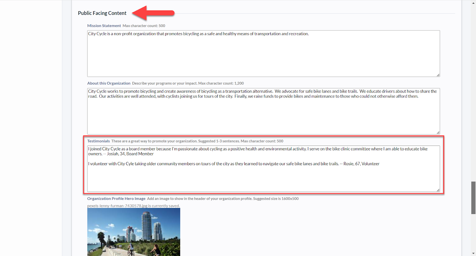Click the 'Suggested size is 1600x500' hint text
The image size is (476, 256).
point(276,199)
